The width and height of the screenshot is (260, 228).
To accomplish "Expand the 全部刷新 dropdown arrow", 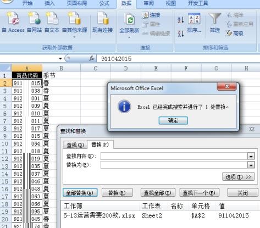I will 129,37.
